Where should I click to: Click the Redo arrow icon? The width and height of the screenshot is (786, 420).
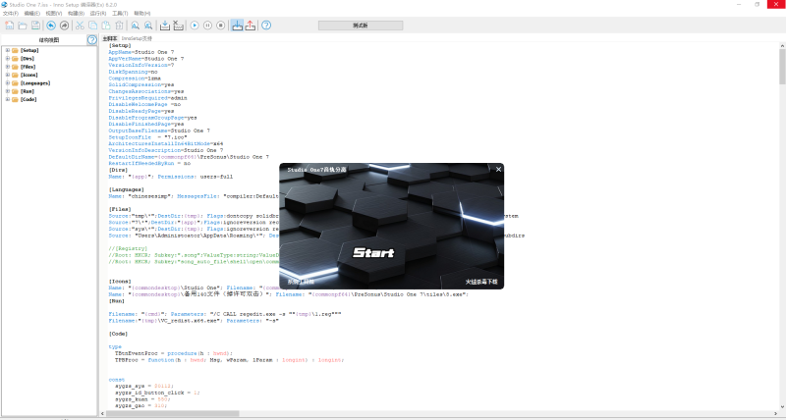pos(64,26)
